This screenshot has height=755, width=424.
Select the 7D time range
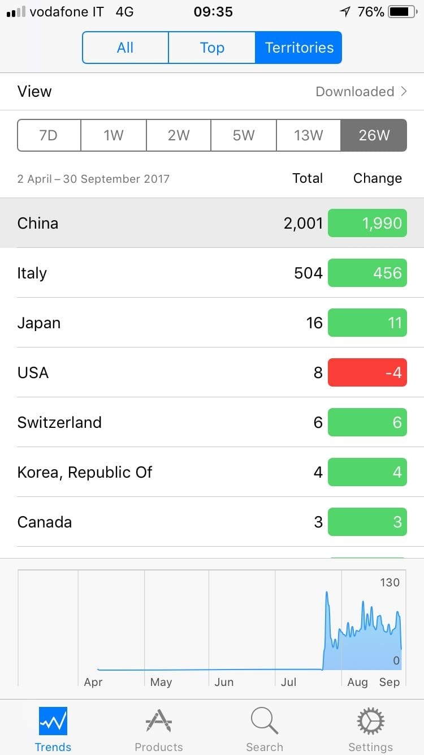point(49,135)
